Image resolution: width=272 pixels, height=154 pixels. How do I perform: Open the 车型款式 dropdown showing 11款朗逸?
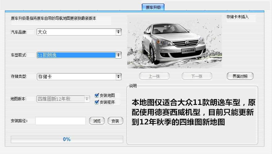tap(79, 55)
